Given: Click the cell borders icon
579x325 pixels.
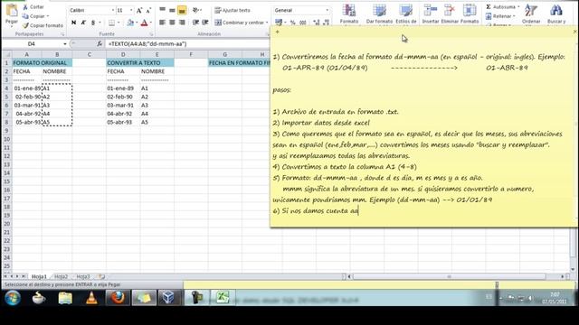Looking at the screenshot, I should click(111, 23).
